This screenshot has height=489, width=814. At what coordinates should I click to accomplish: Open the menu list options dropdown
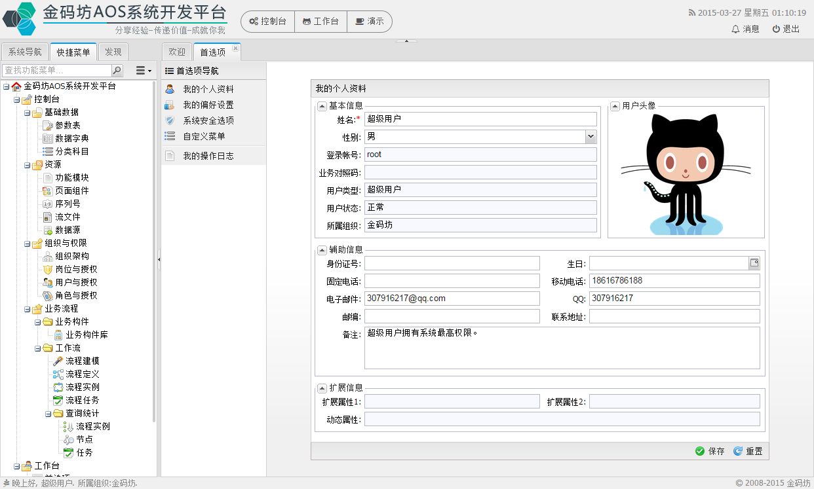[x=144, y=71]
